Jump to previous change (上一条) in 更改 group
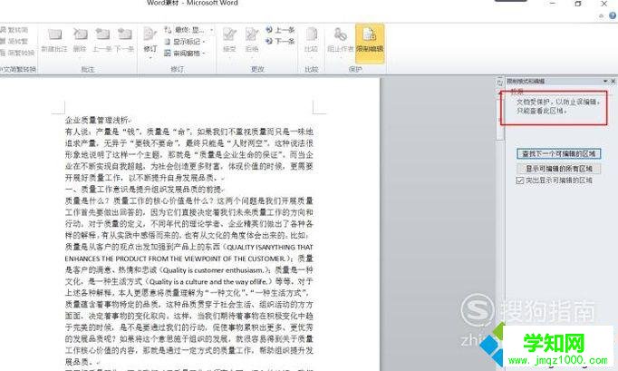Screen dimensions: 618x371 (x=280, y=30)
